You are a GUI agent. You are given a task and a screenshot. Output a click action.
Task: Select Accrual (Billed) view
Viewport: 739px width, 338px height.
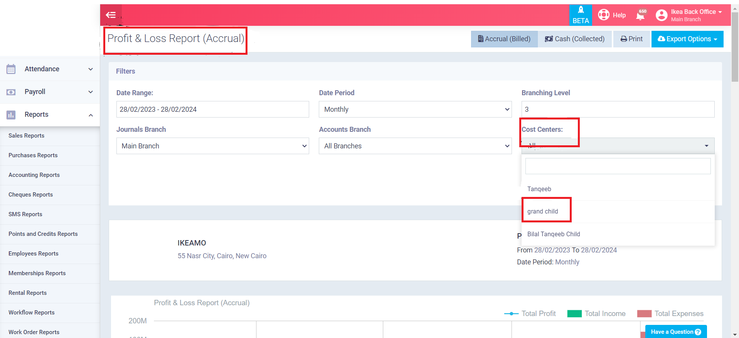(x=504, y=39)
